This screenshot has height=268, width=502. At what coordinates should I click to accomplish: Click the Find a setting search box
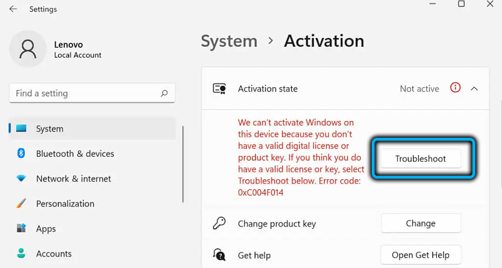pos(84,94)
